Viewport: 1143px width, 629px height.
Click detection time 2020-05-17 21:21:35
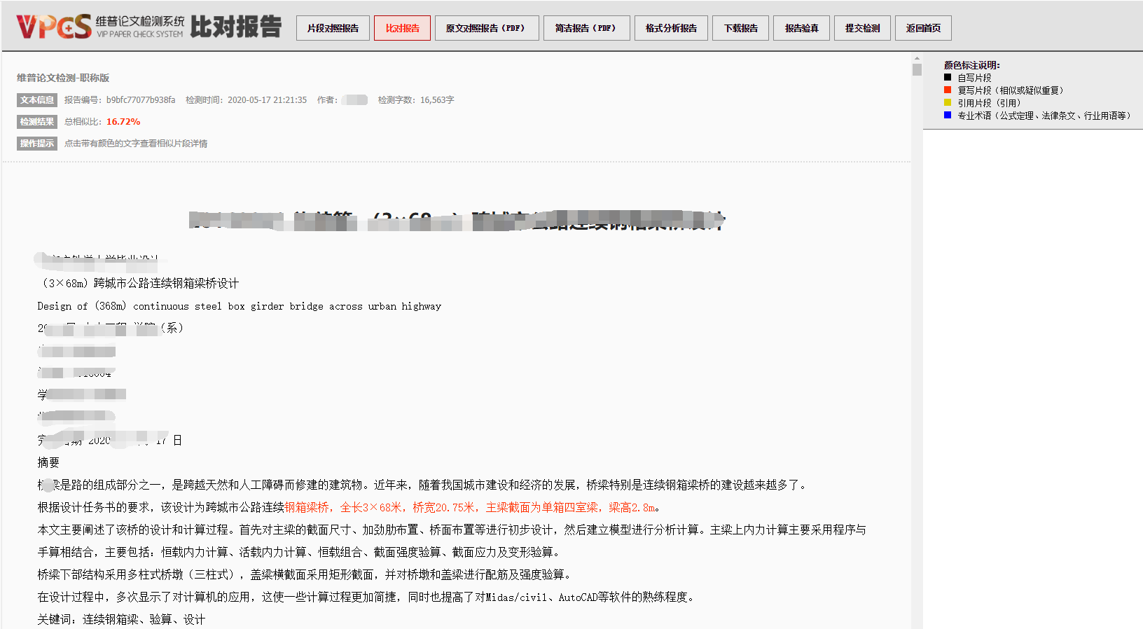(x=267, y=99)
